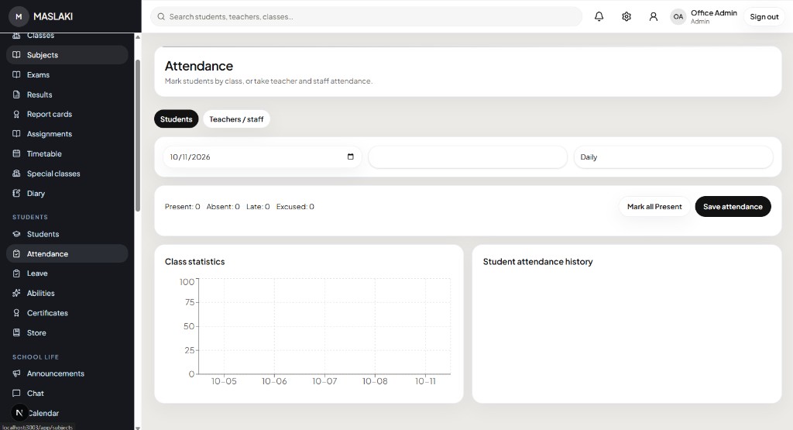
Task: Navigate to Special classes
Action: point(67,174)
